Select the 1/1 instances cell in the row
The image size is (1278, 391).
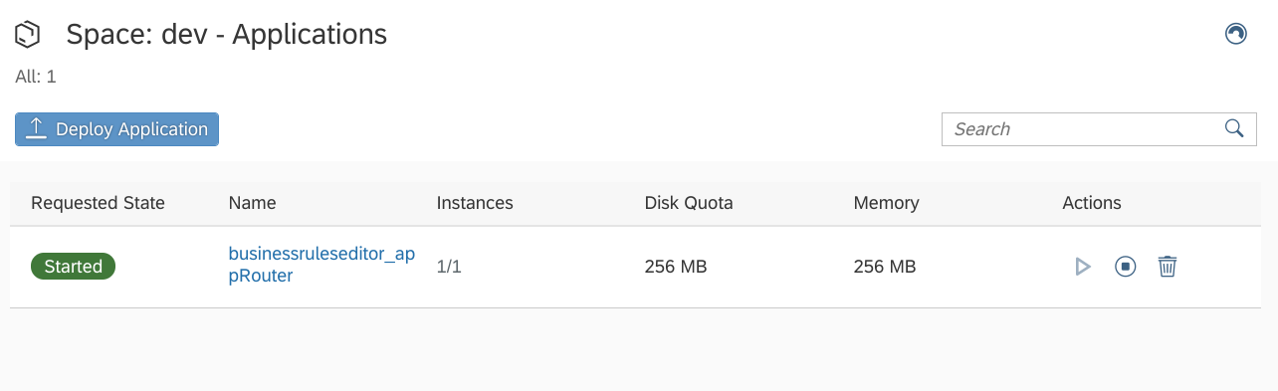click(x=449, y=267)
